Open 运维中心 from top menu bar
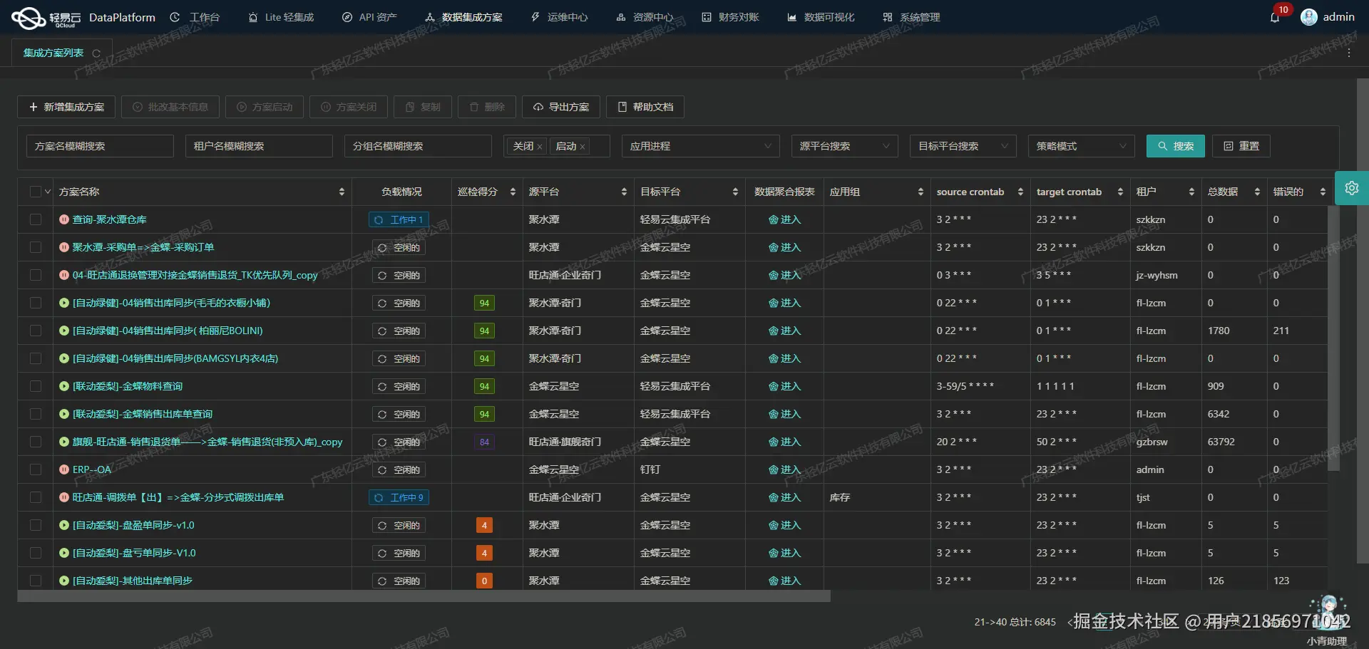 point(559,17)
